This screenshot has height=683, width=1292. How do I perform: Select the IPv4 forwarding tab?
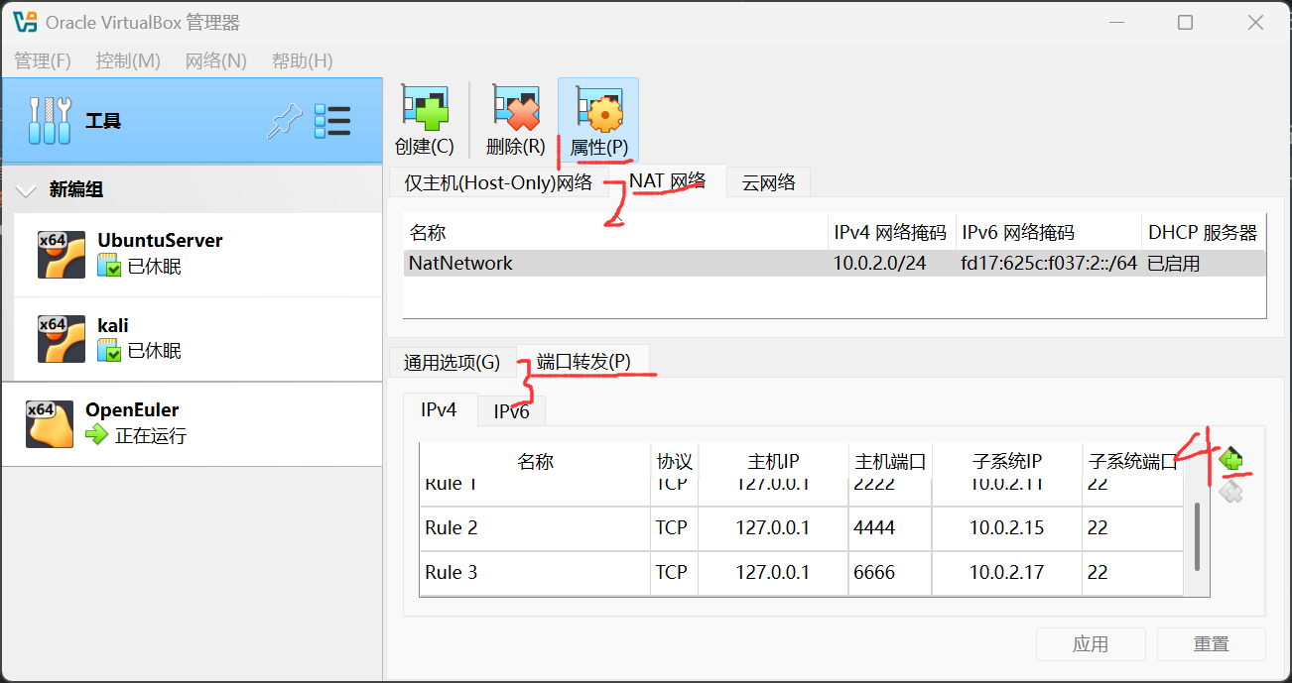pyautogui.click(x=440, y=408)
